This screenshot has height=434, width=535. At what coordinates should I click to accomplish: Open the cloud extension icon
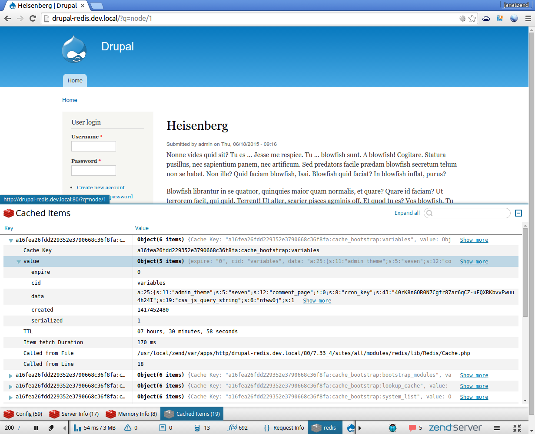(x=486, y=19)
